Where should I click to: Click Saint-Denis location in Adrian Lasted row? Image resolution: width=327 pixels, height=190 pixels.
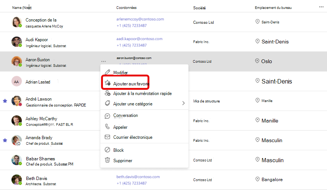coord(277,81)
